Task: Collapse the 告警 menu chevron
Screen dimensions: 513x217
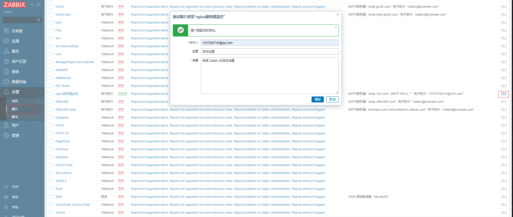Action: tap(40, 92)
